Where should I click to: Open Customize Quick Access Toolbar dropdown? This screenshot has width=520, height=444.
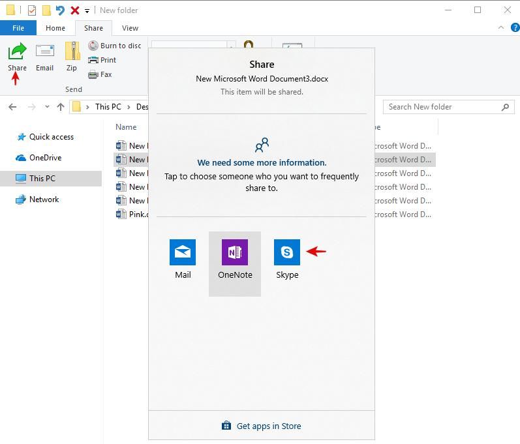pos(87,11)
